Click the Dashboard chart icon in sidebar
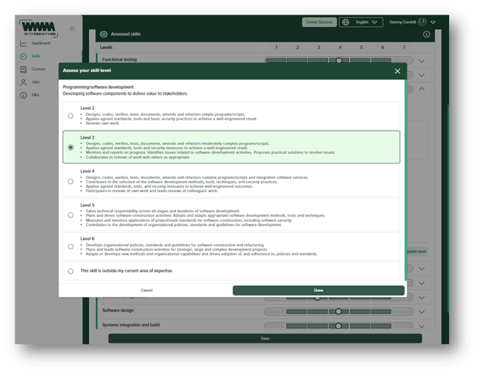Viewport: 479px width, 374px height. 24,43
